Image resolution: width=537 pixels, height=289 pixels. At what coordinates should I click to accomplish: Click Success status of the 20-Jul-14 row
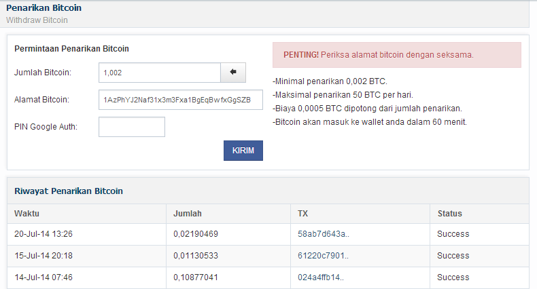tap(453, 234)
